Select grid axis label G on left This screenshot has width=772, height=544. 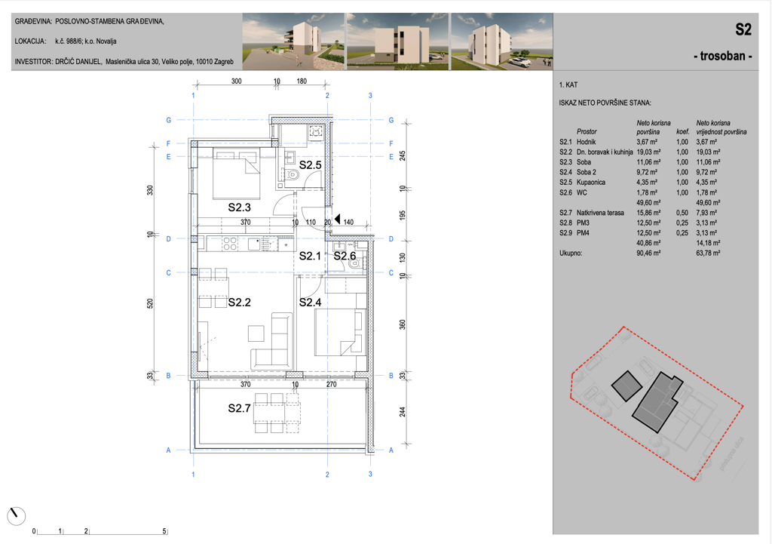[168, 120]
